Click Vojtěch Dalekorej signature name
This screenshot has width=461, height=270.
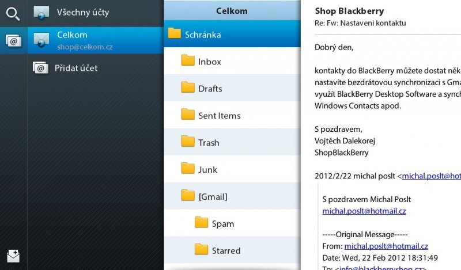point(345,140)
